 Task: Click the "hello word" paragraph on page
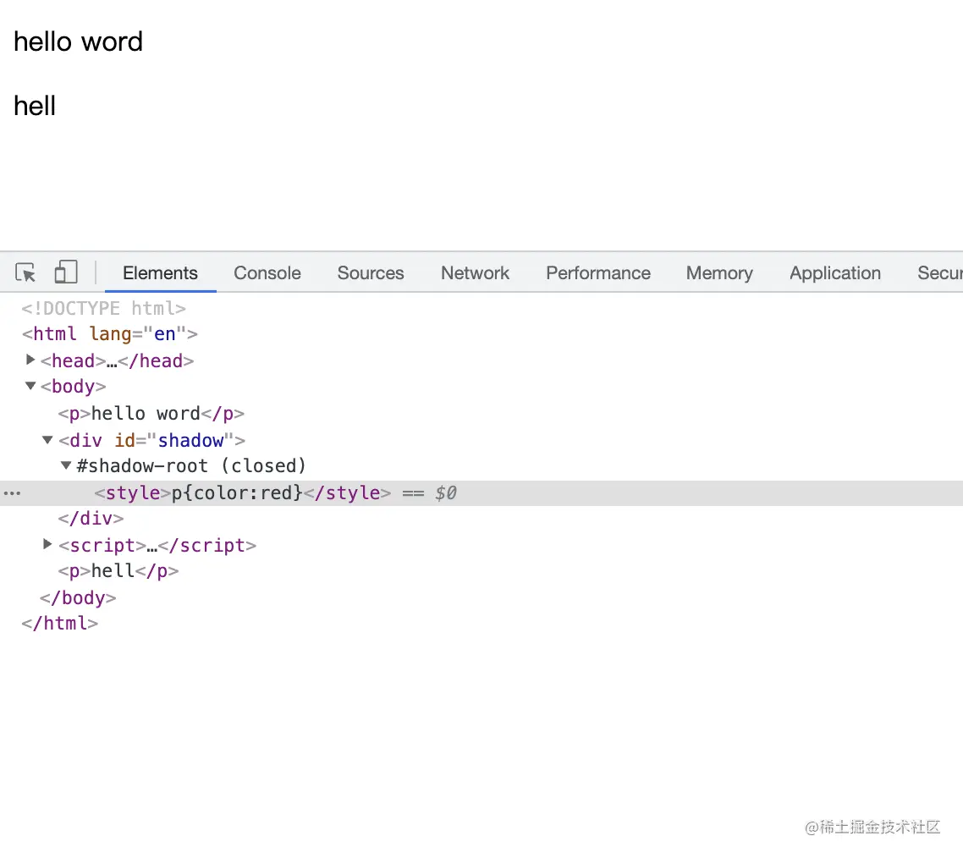tap(78, 41)
